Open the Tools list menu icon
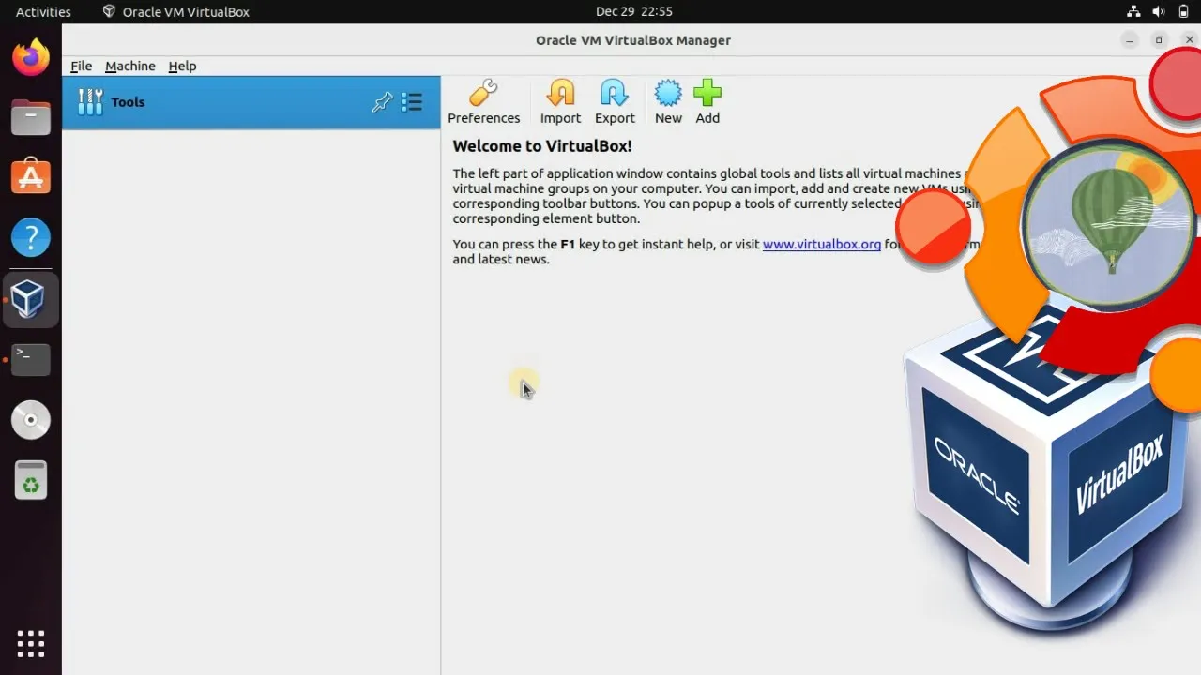Screen dimensions: 1201x675 click(411, 102)
